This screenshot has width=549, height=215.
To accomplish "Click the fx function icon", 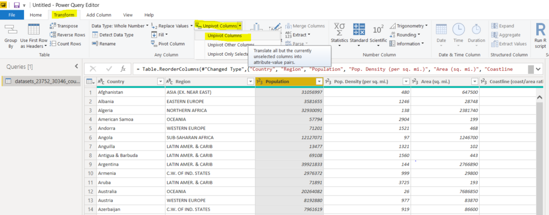I will pyautogui.click(x=123, y=69).
